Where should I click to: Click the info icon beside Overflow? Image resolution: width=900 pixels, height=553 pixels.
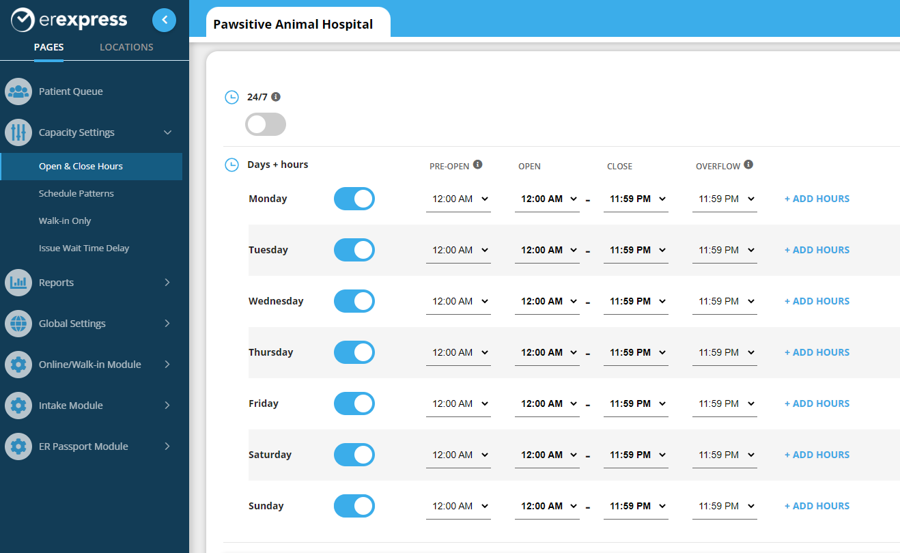click(x=748, y=165)
